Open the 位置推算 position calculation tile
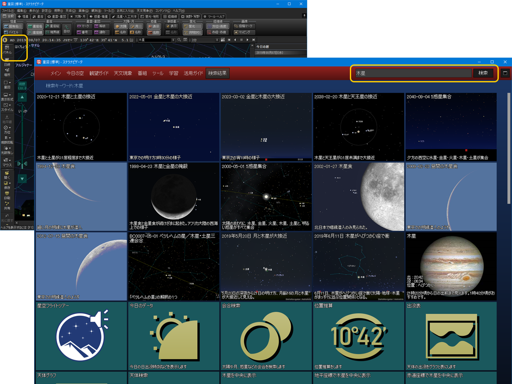This screenshot has height=384, width=512. (359, 336)
